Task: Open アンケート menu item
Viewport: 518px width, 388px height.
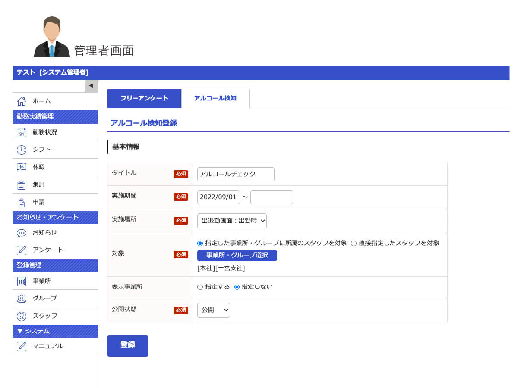Action: (55, 250)
